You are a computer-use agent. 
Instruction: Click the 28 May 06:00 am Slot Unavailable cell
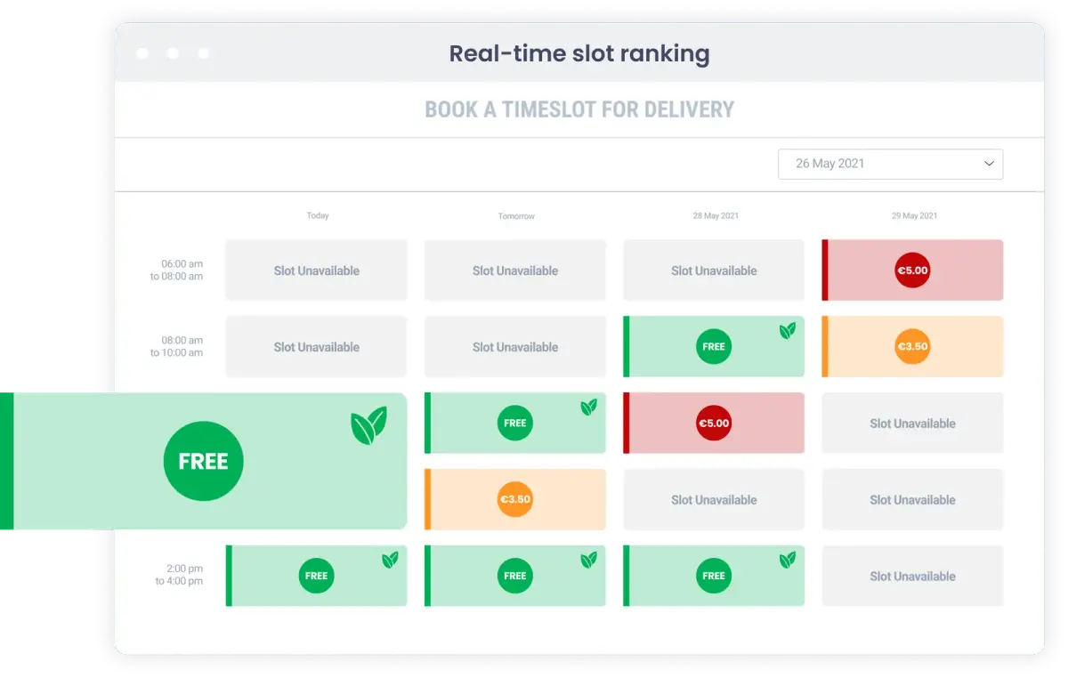pos(714,270)
